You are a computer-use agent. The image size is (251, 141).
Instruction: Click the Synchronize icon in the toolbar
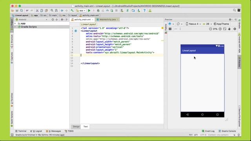pos(22,11)
